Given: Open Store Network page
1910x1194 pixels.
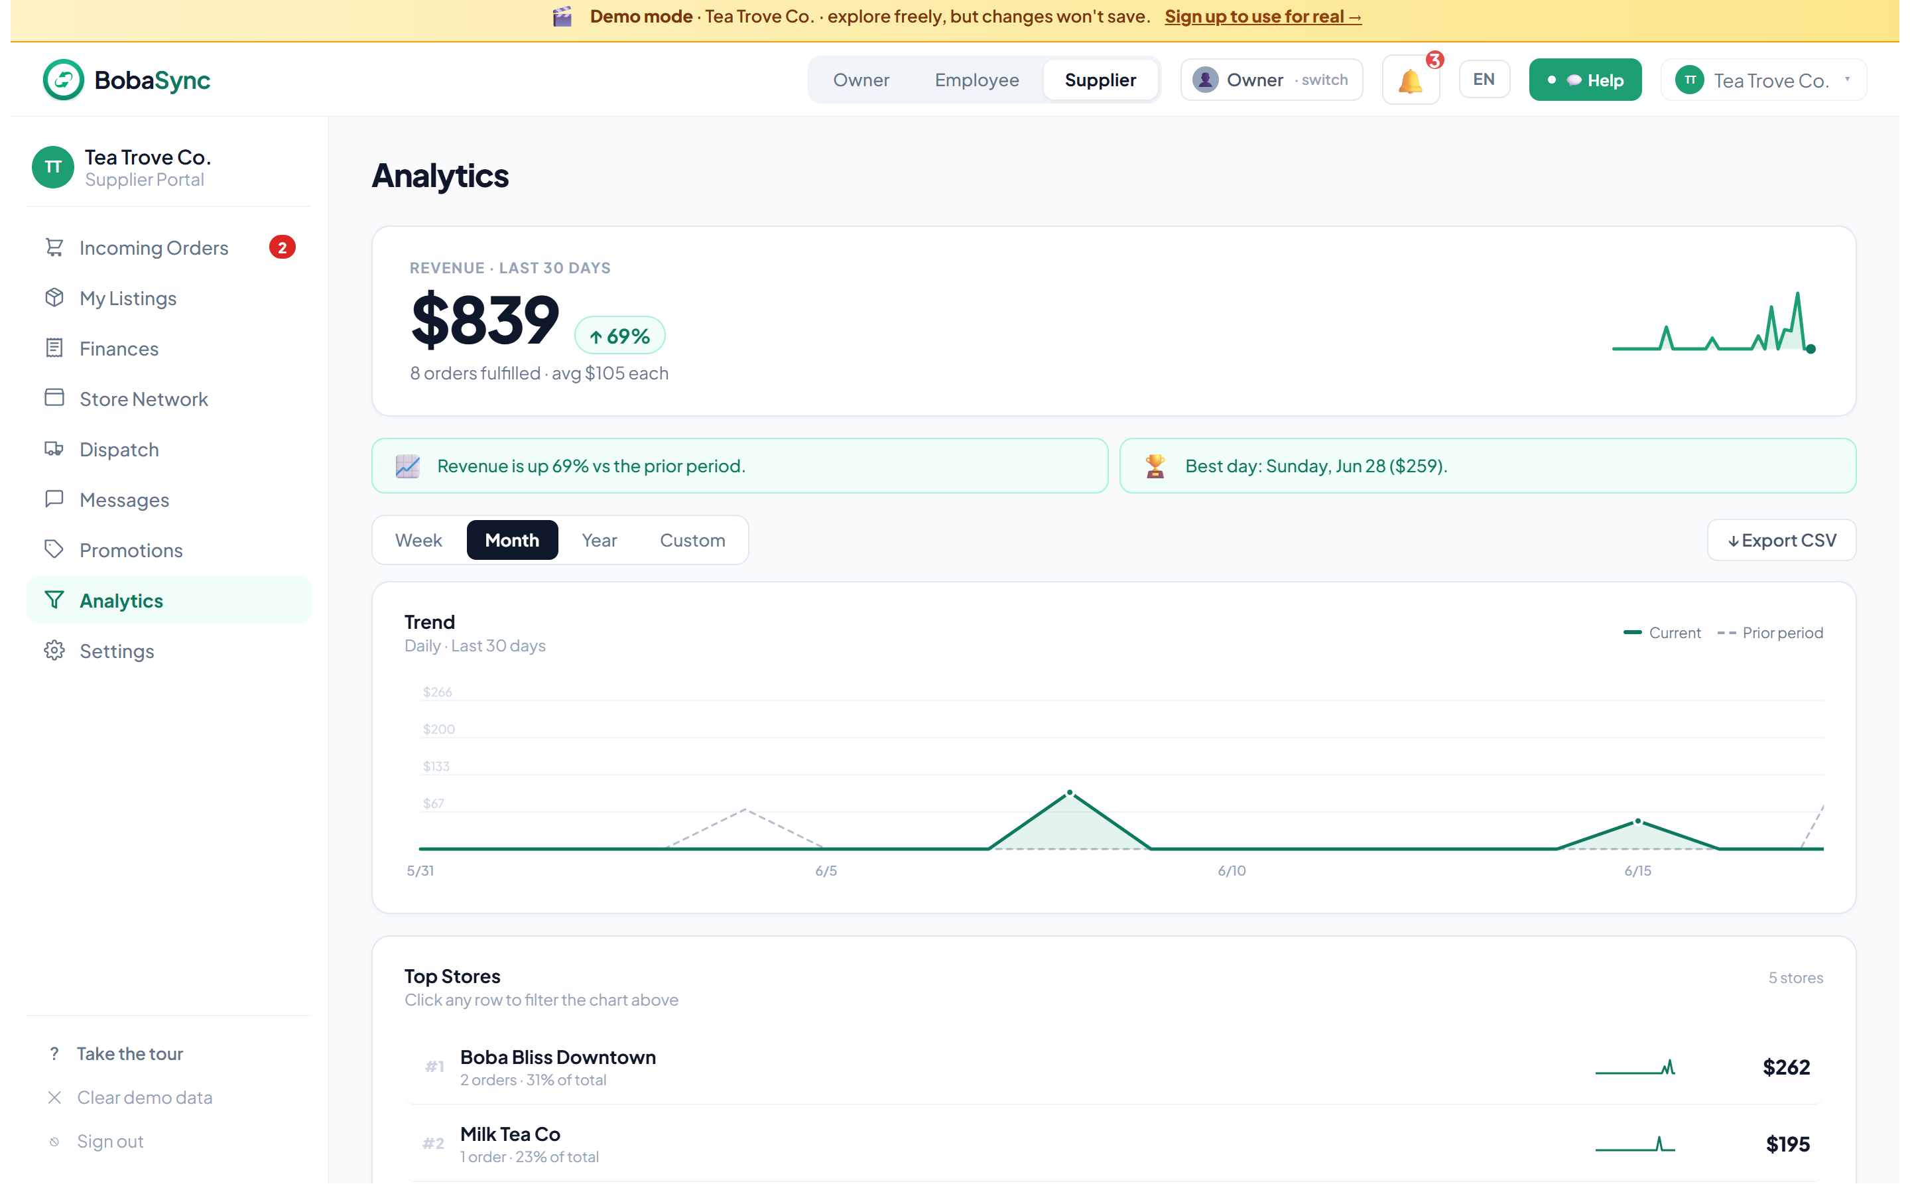Looking at the screenshot, I should [169, 399].
